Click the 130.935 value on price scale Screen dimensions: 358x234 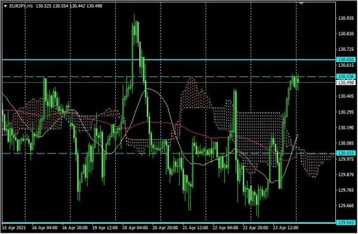(x=345, y=18)
